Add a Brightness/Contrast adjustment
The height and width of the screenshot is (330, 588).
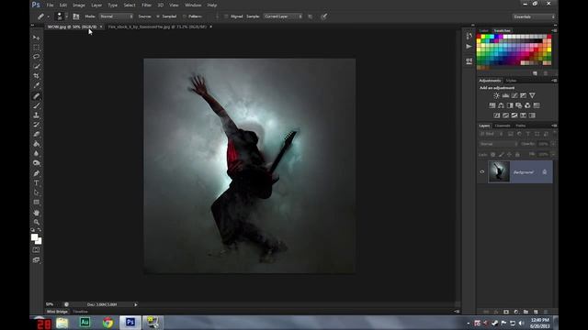coord(496,95)
